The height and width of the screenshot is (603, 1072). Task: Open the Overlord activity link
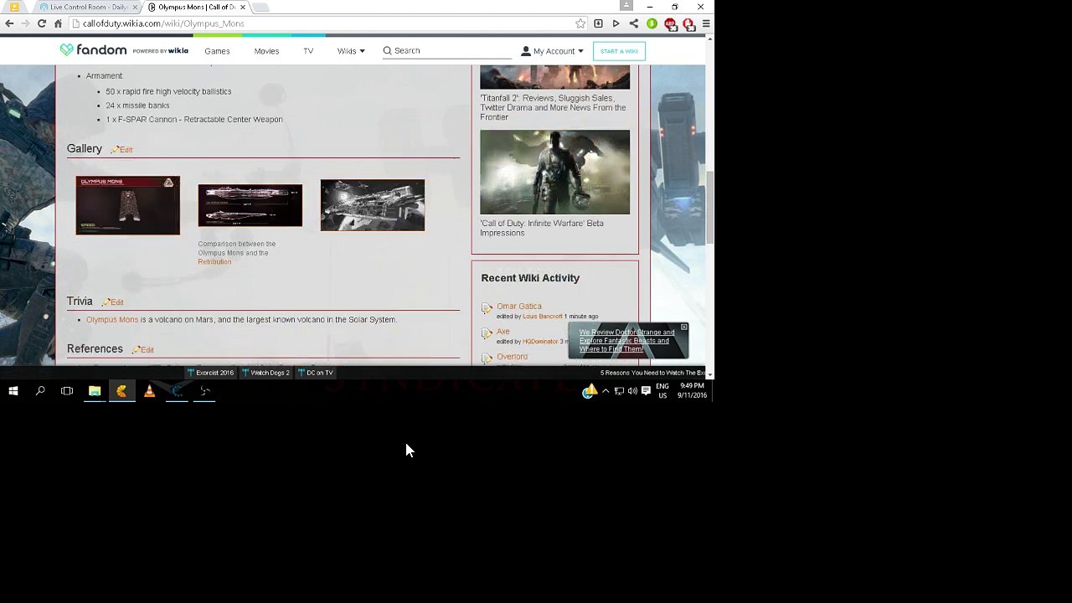[x=512, y=357]
